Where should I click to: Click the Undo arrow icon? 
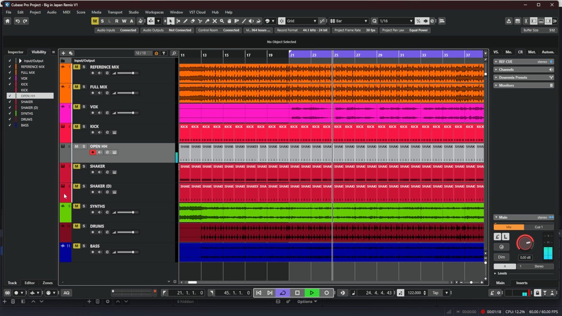click(17, 21)
